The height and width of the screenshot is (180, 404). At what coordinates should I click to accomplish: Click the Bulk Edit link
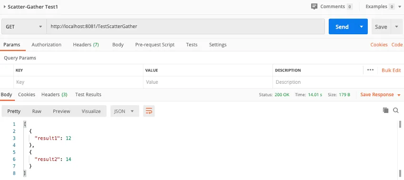(391, 70)
